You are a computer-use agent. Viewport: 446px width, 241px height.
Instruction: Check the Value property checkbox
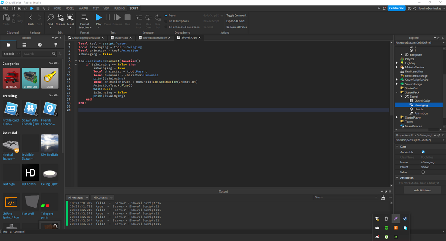(423, 172)
